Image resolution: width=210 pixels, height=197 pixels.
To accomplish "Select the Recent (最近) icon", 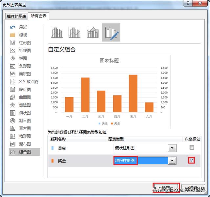I will (13, 27).
